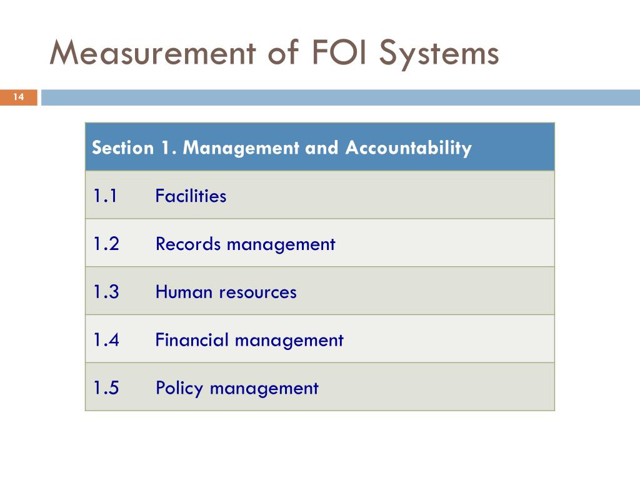Click the word Systems in the title

[x=439, y=54]
